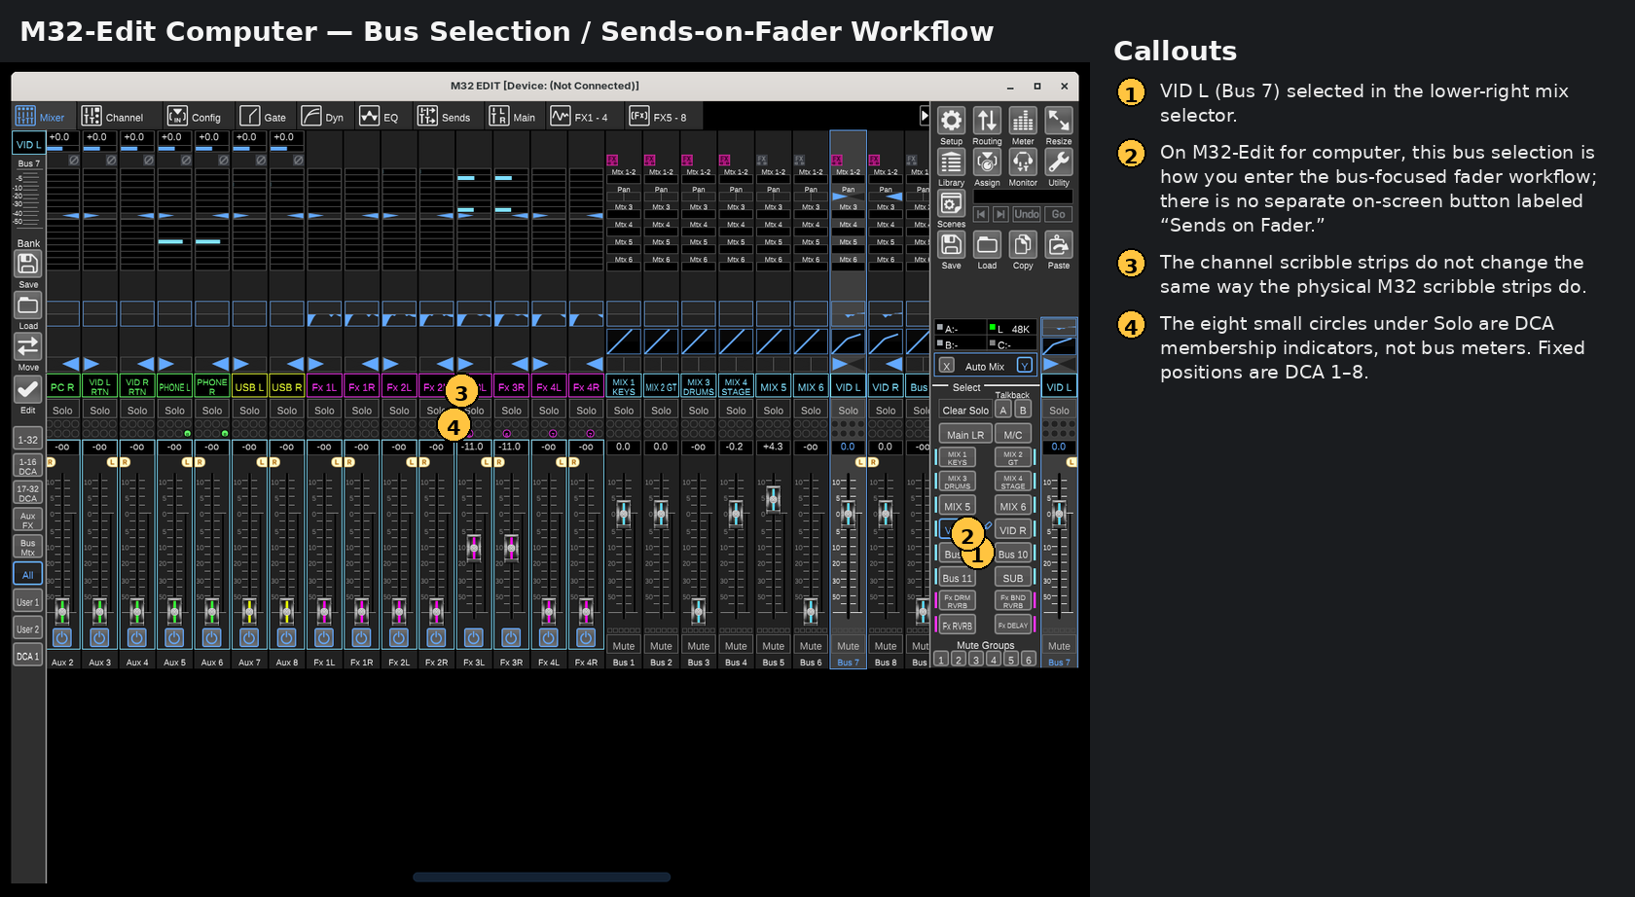Open the Routing arrows icon
This screenshot has width=1635, height=897.
(987, 121)
